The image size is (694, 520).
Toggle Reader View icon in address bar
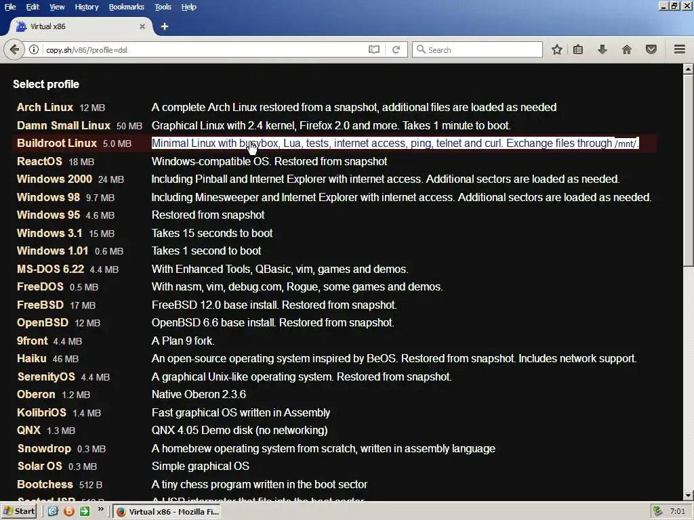pyautogui.click(x=374, y=49)
